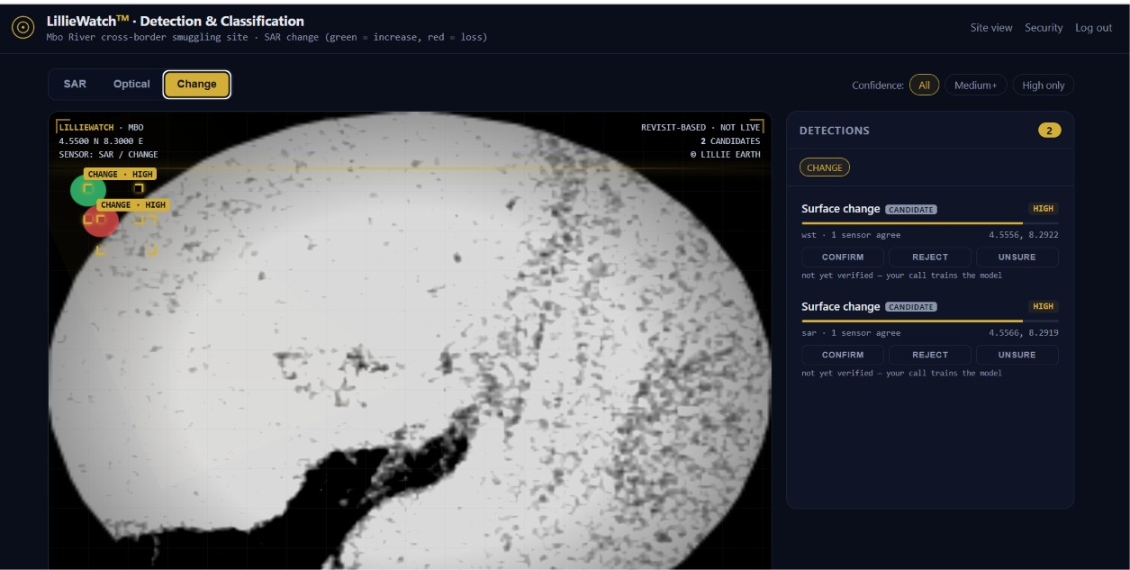The width and height of the screenshot is (1130, 570).
Task: Click the title 'LillieWatch Detection & Classification'
Action: tap(176, 21)
